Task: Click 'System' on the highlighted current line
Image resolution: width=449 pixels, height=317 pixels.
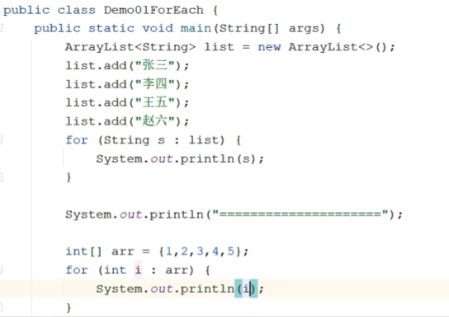Action: pyautogui.click(x=119, y=289)
